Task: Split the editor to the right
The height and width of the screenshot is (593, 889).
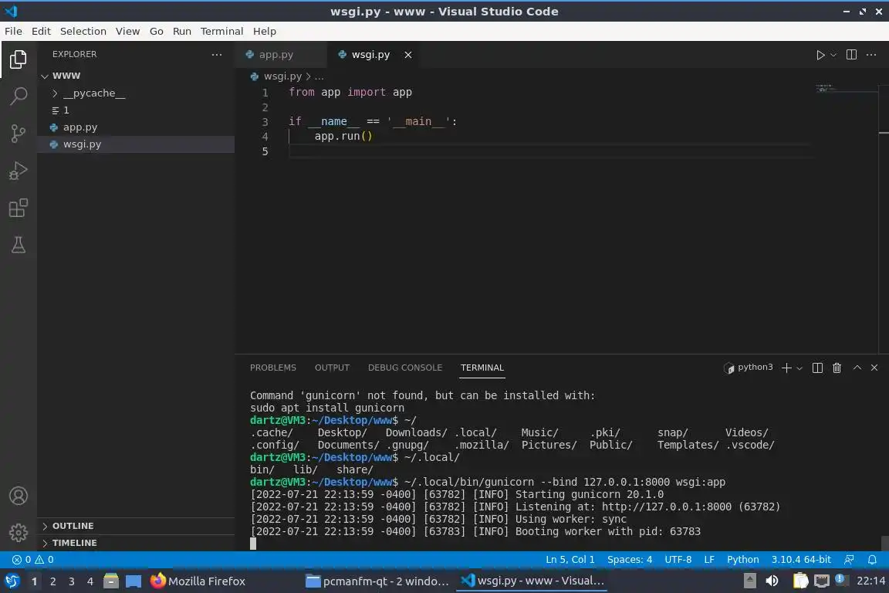Action: [x=851, y=55]
